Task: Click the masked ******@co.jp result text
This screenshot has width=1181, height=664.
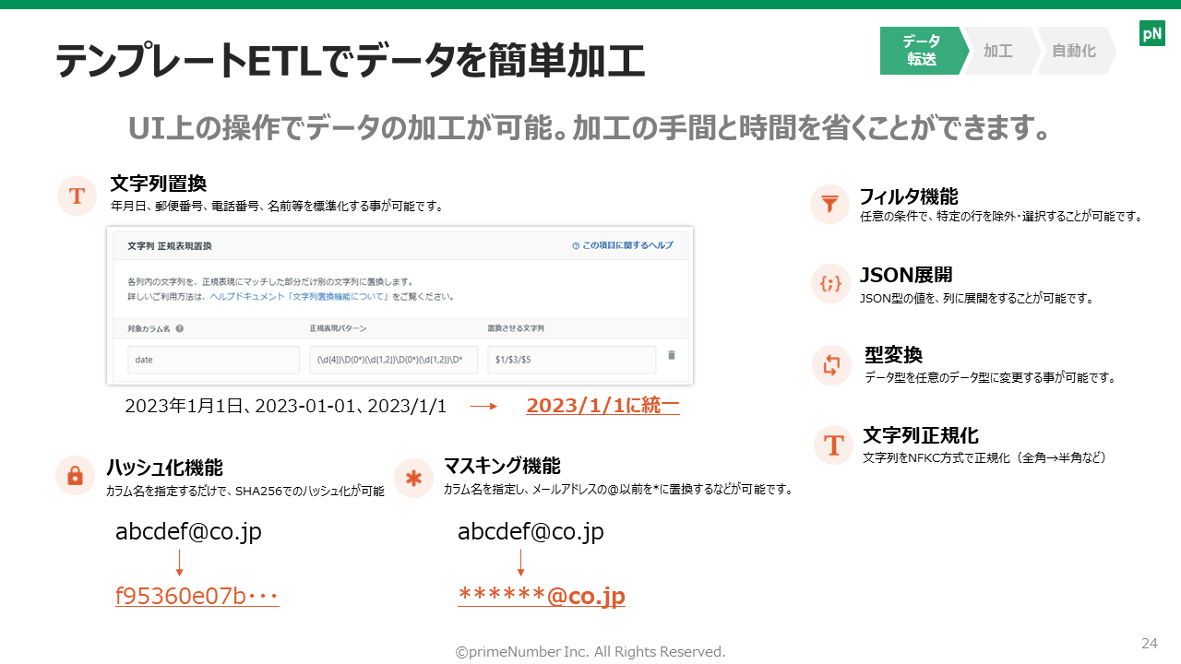Action: click(x=542, y=596)
